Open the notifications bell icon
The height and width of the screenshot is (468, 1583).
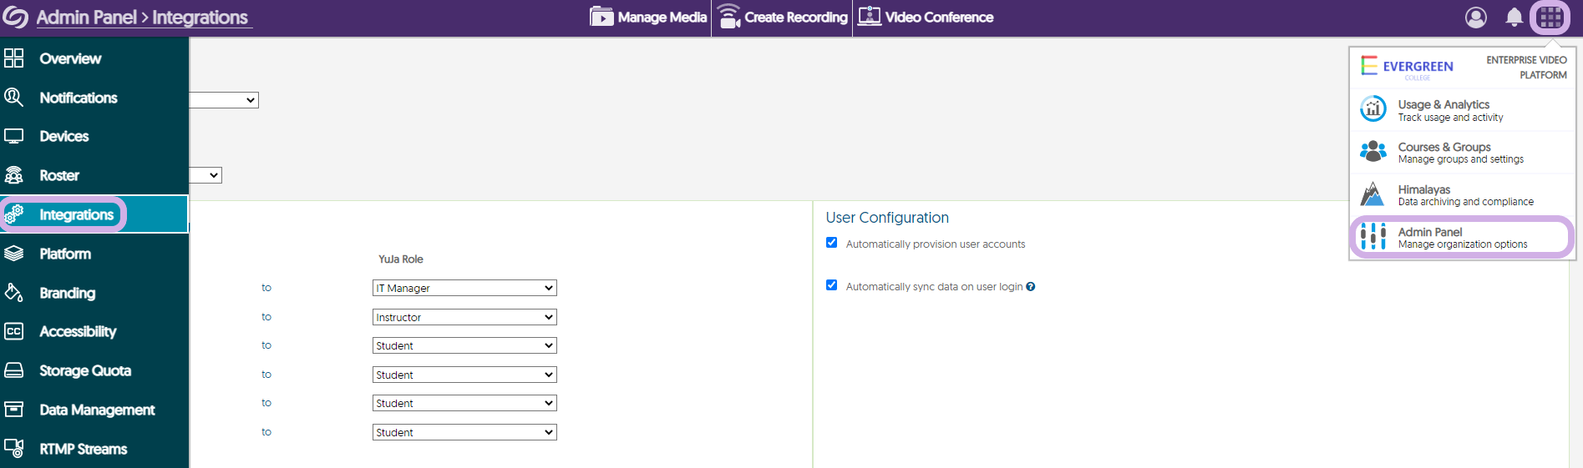[x=1514, y=18]
